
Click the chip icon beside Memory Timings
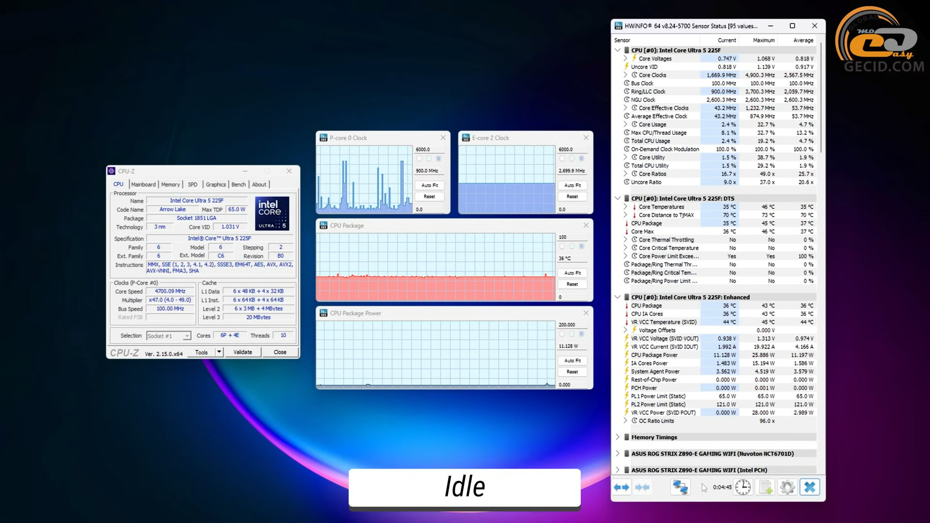(x=627, y=437)
